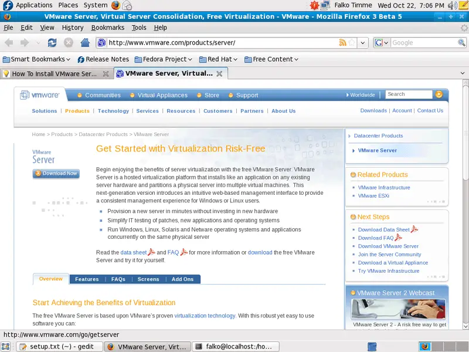Open the History menu

tap(73, 28)
